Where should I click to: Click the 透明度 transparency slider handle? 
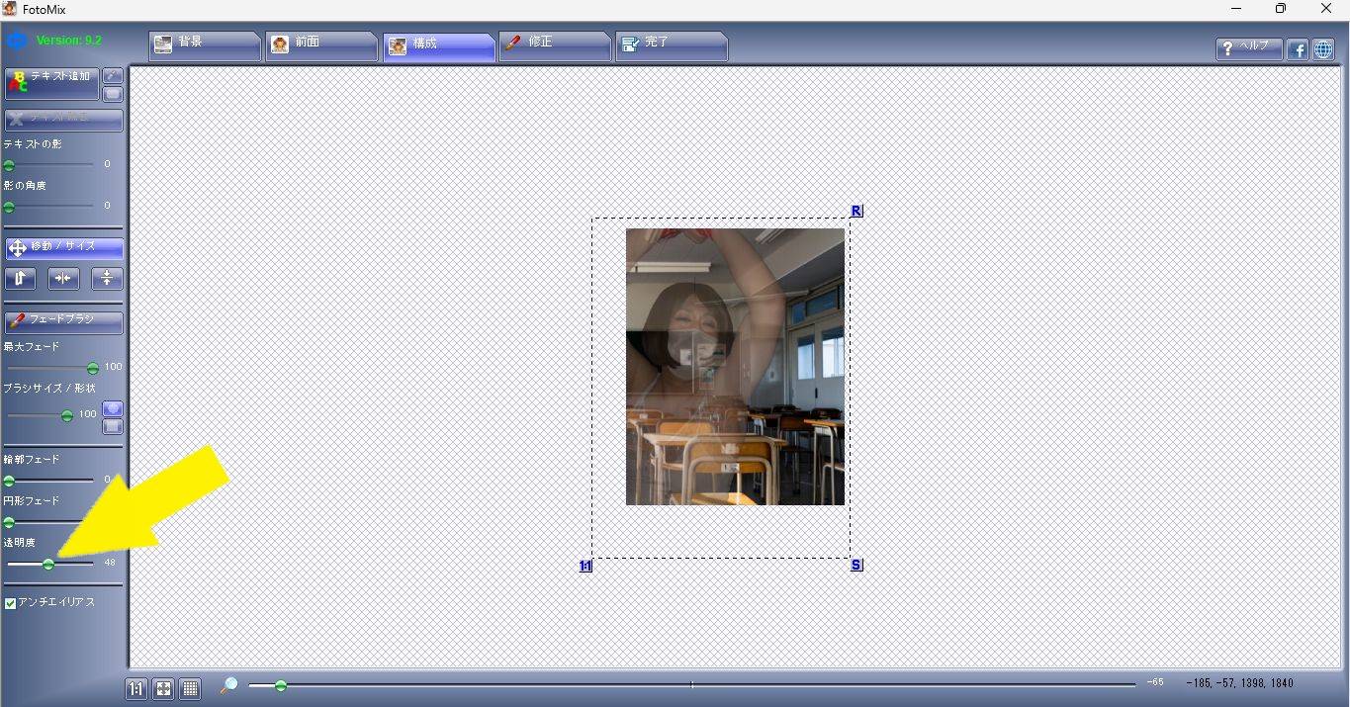[x=48, y=564]
